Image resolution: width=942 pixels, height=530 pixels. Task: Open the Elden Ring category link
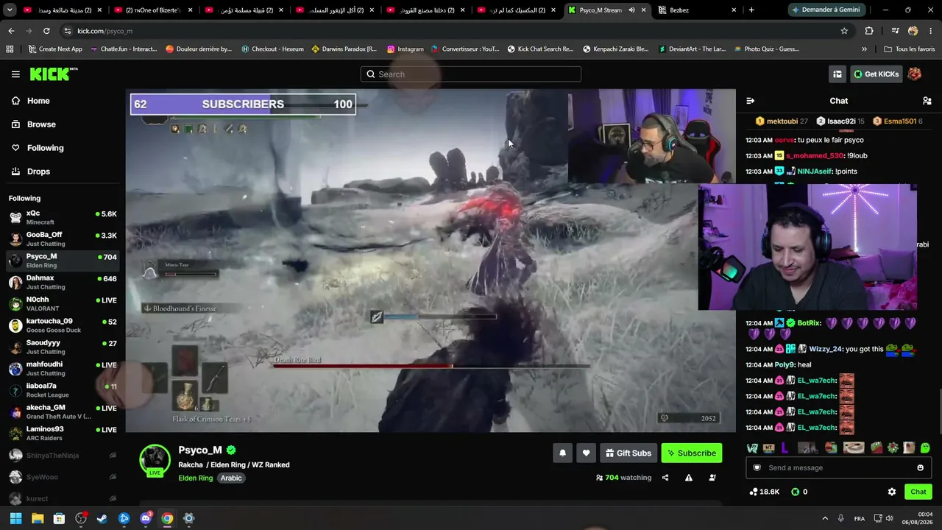195,478
